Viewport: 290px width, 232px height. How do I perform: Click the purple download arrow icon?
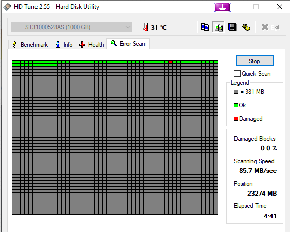222,7
